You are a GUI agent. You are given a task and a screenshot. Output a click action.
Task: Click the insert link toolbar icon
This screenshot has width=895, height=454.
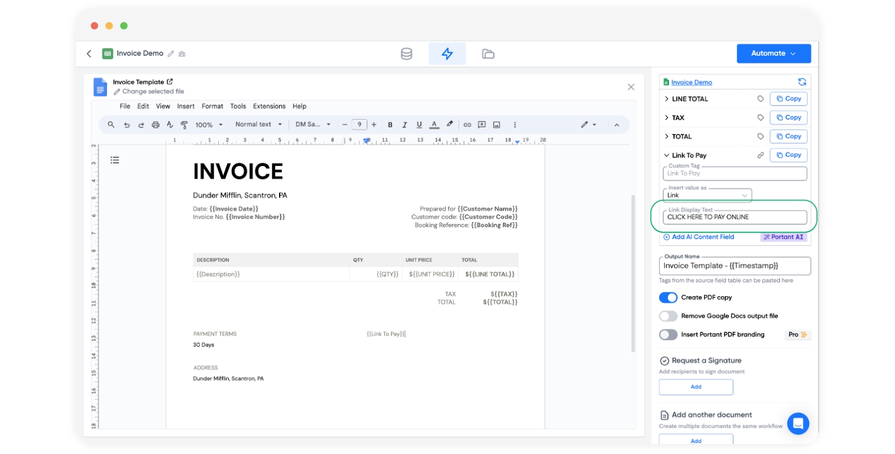coord(467,125)
